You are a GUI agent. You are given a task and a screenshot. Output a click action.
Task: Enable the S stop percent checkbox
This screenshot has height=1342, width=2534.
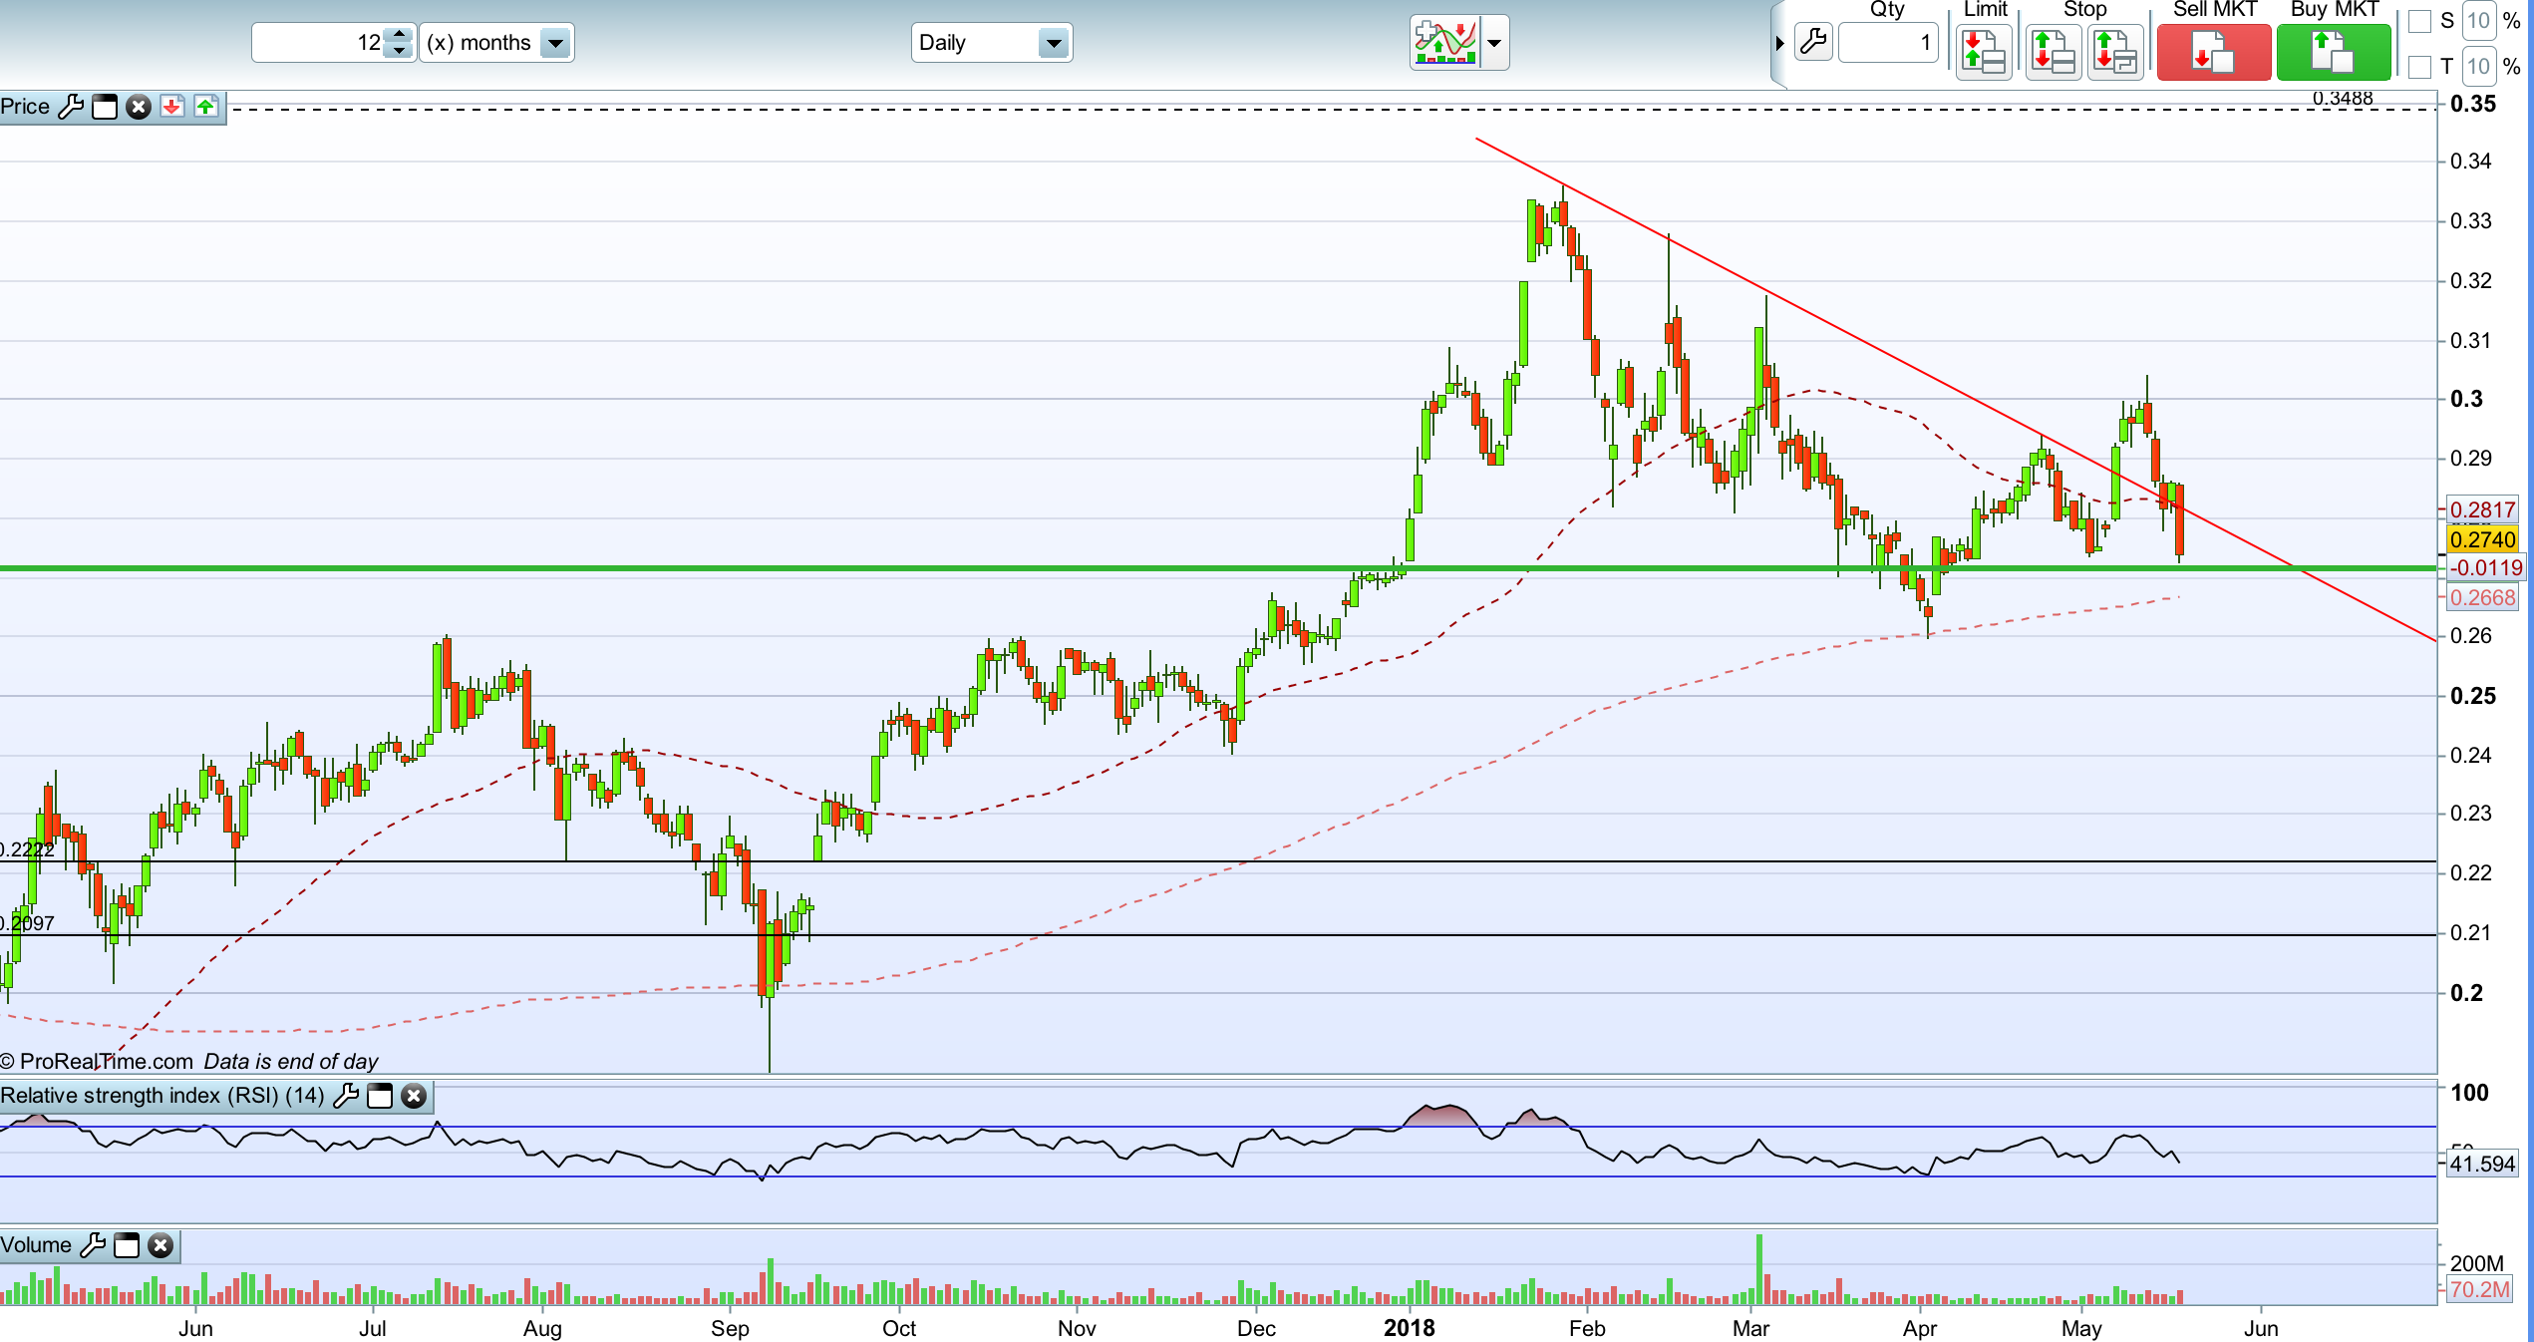pos(2419,21)
